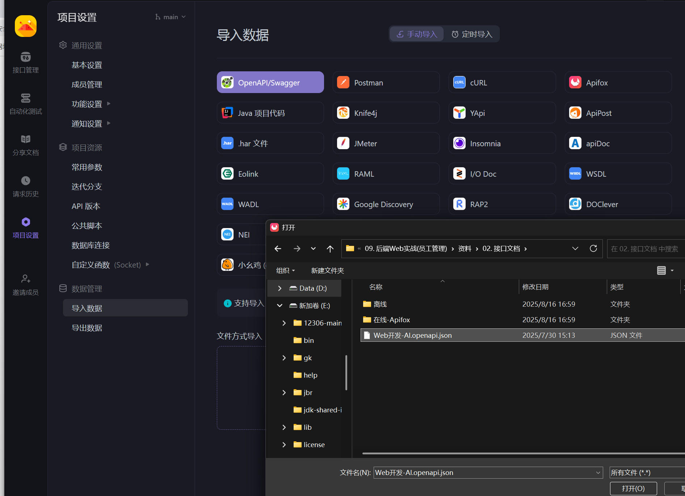Refresh the file dialog folder view
The height and width of the screenshot is (496, 685).
point(593,248)
